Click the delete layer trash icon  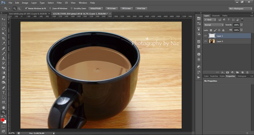pos(247,72)
